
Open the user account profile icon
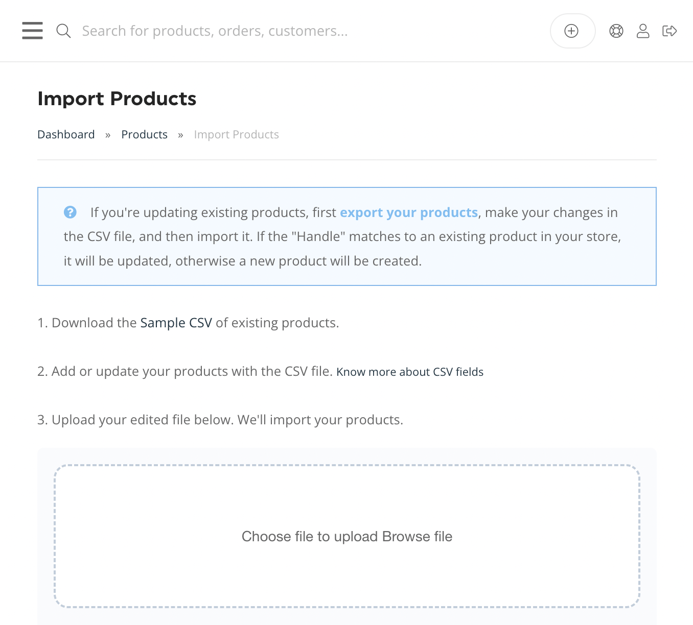click(643, 31)
